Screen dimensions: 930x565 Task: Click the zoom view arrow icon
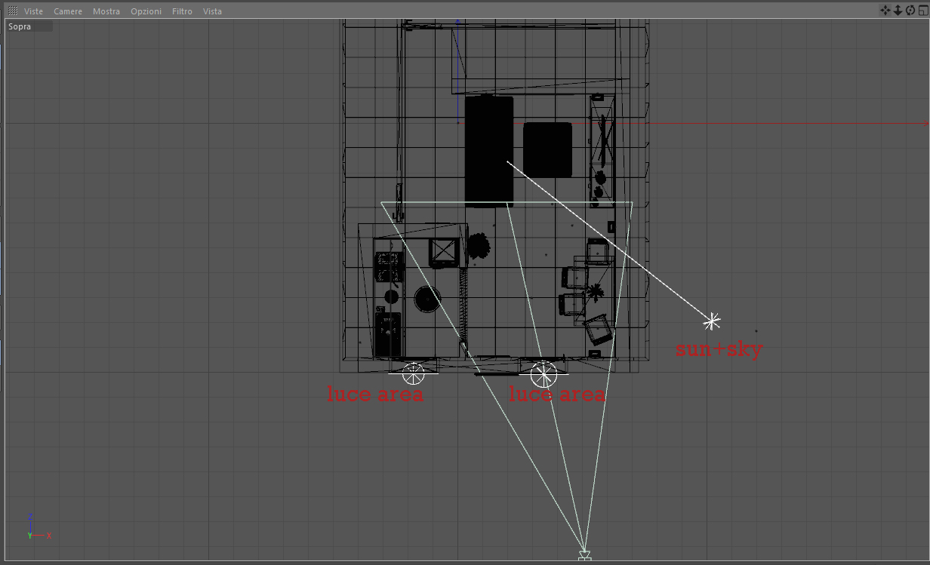(898, 10)
